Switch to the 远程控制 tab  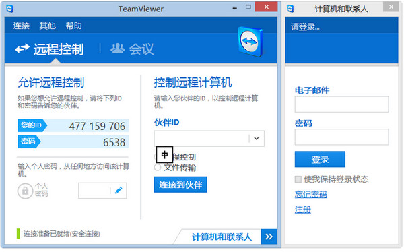(x=49, y=49)
